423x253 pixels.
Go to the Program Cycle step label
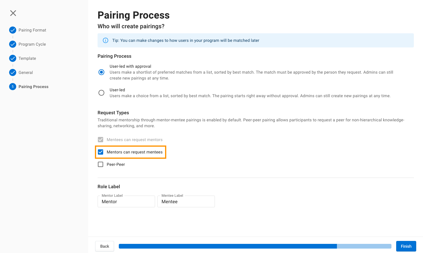tap(32, 44)
